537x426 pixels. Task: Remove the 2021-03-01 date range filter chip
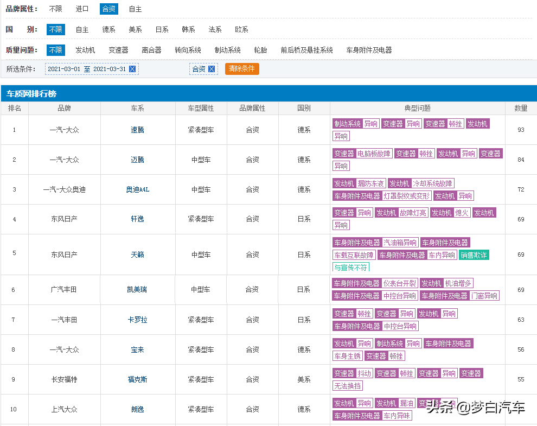(x=132, y=69)
